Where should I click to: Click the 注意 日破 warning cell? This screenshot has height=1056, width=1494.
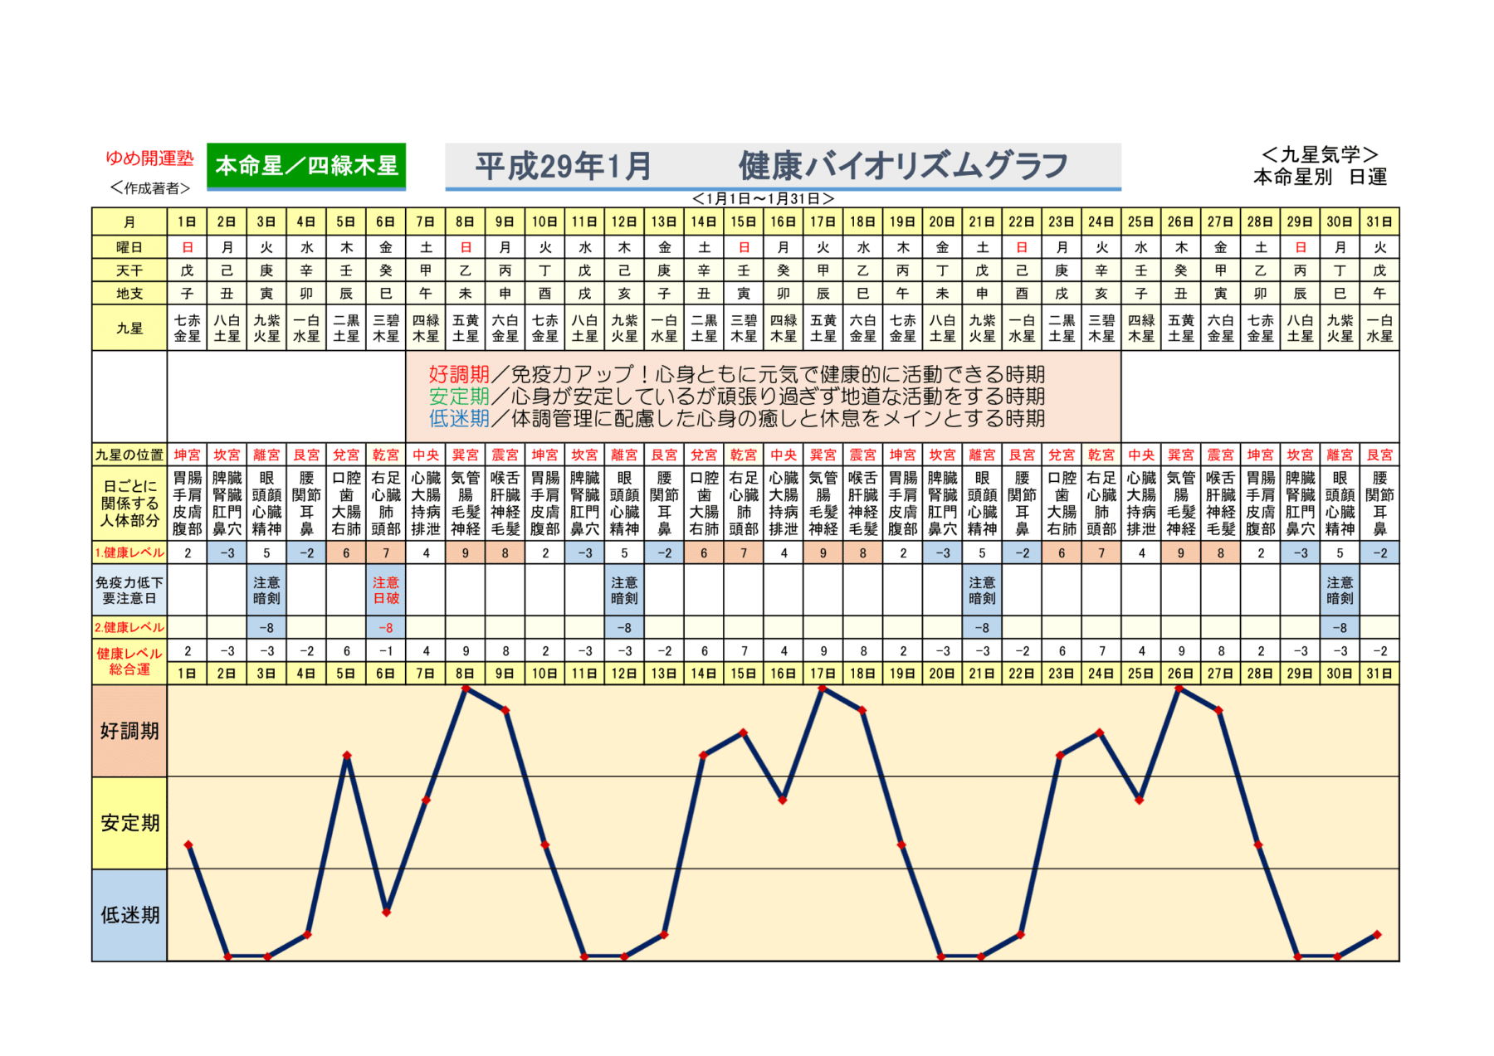pos(386,590)
